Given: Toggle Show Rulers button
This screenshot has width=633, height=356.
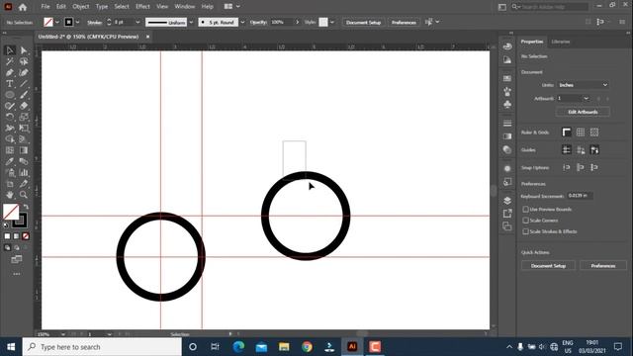Looking at the screenshot, I should (x=567, y=132).
